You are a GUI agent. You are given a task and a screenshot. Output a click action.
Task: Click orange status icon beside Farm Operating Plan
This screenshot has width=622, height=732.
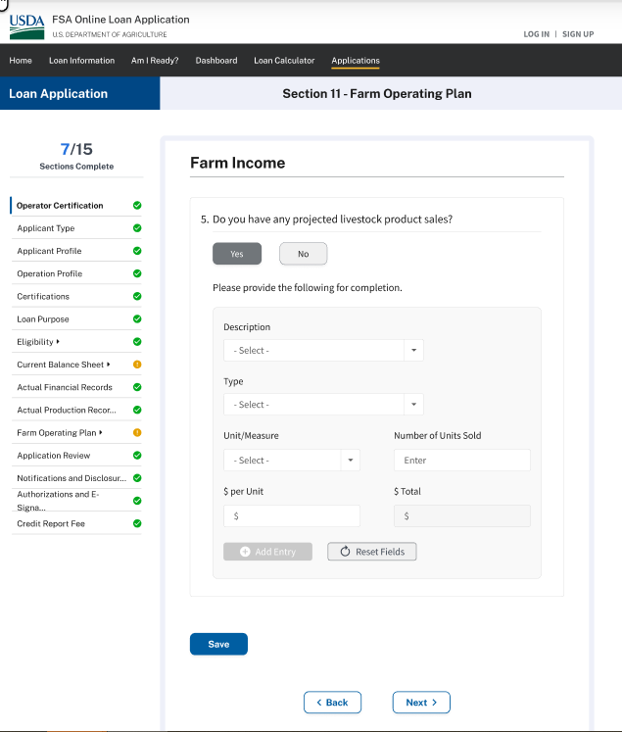pos(137,432)
